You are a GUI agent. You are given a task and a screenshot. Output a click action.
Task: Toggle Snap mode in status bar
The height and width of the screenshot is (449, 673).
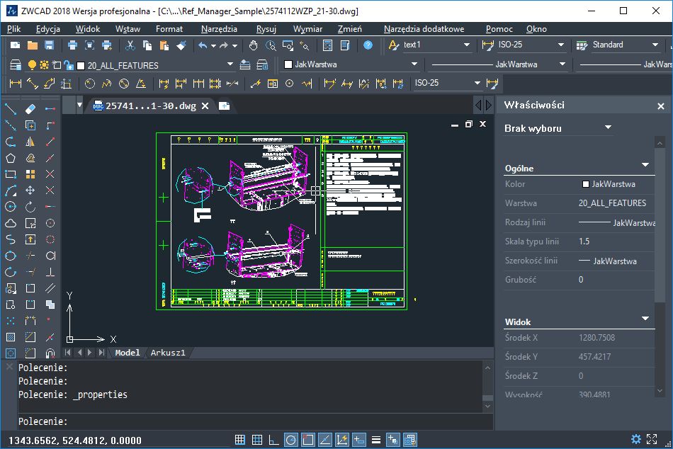click(240, 440)
